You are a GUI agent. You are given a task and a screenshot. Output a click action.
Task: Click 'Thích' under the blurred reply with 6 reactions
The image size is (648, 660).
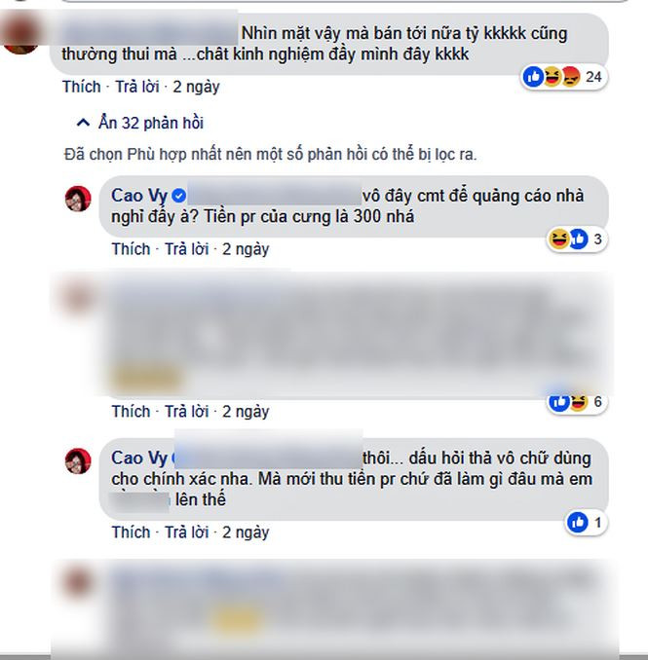coord(131,411)
